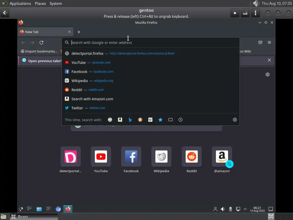Open the guest clock 06:21 widget
293x220 pixels.
tap(257, 209)
